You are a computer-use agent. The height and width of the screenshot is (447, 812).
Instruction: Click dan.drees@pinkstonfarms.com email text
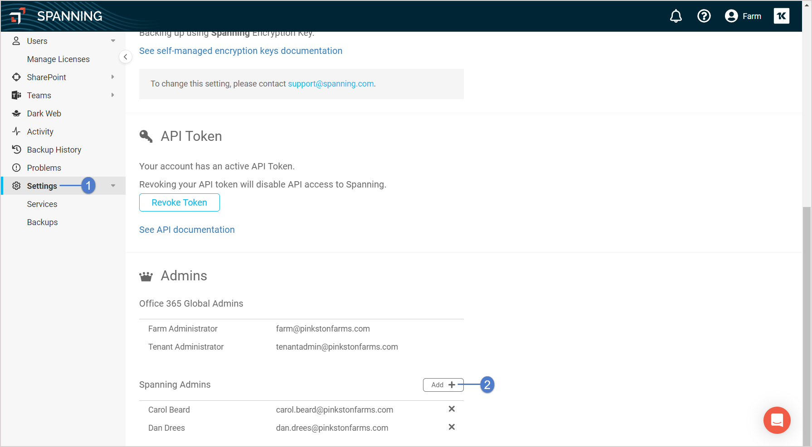tap(332, 428)
